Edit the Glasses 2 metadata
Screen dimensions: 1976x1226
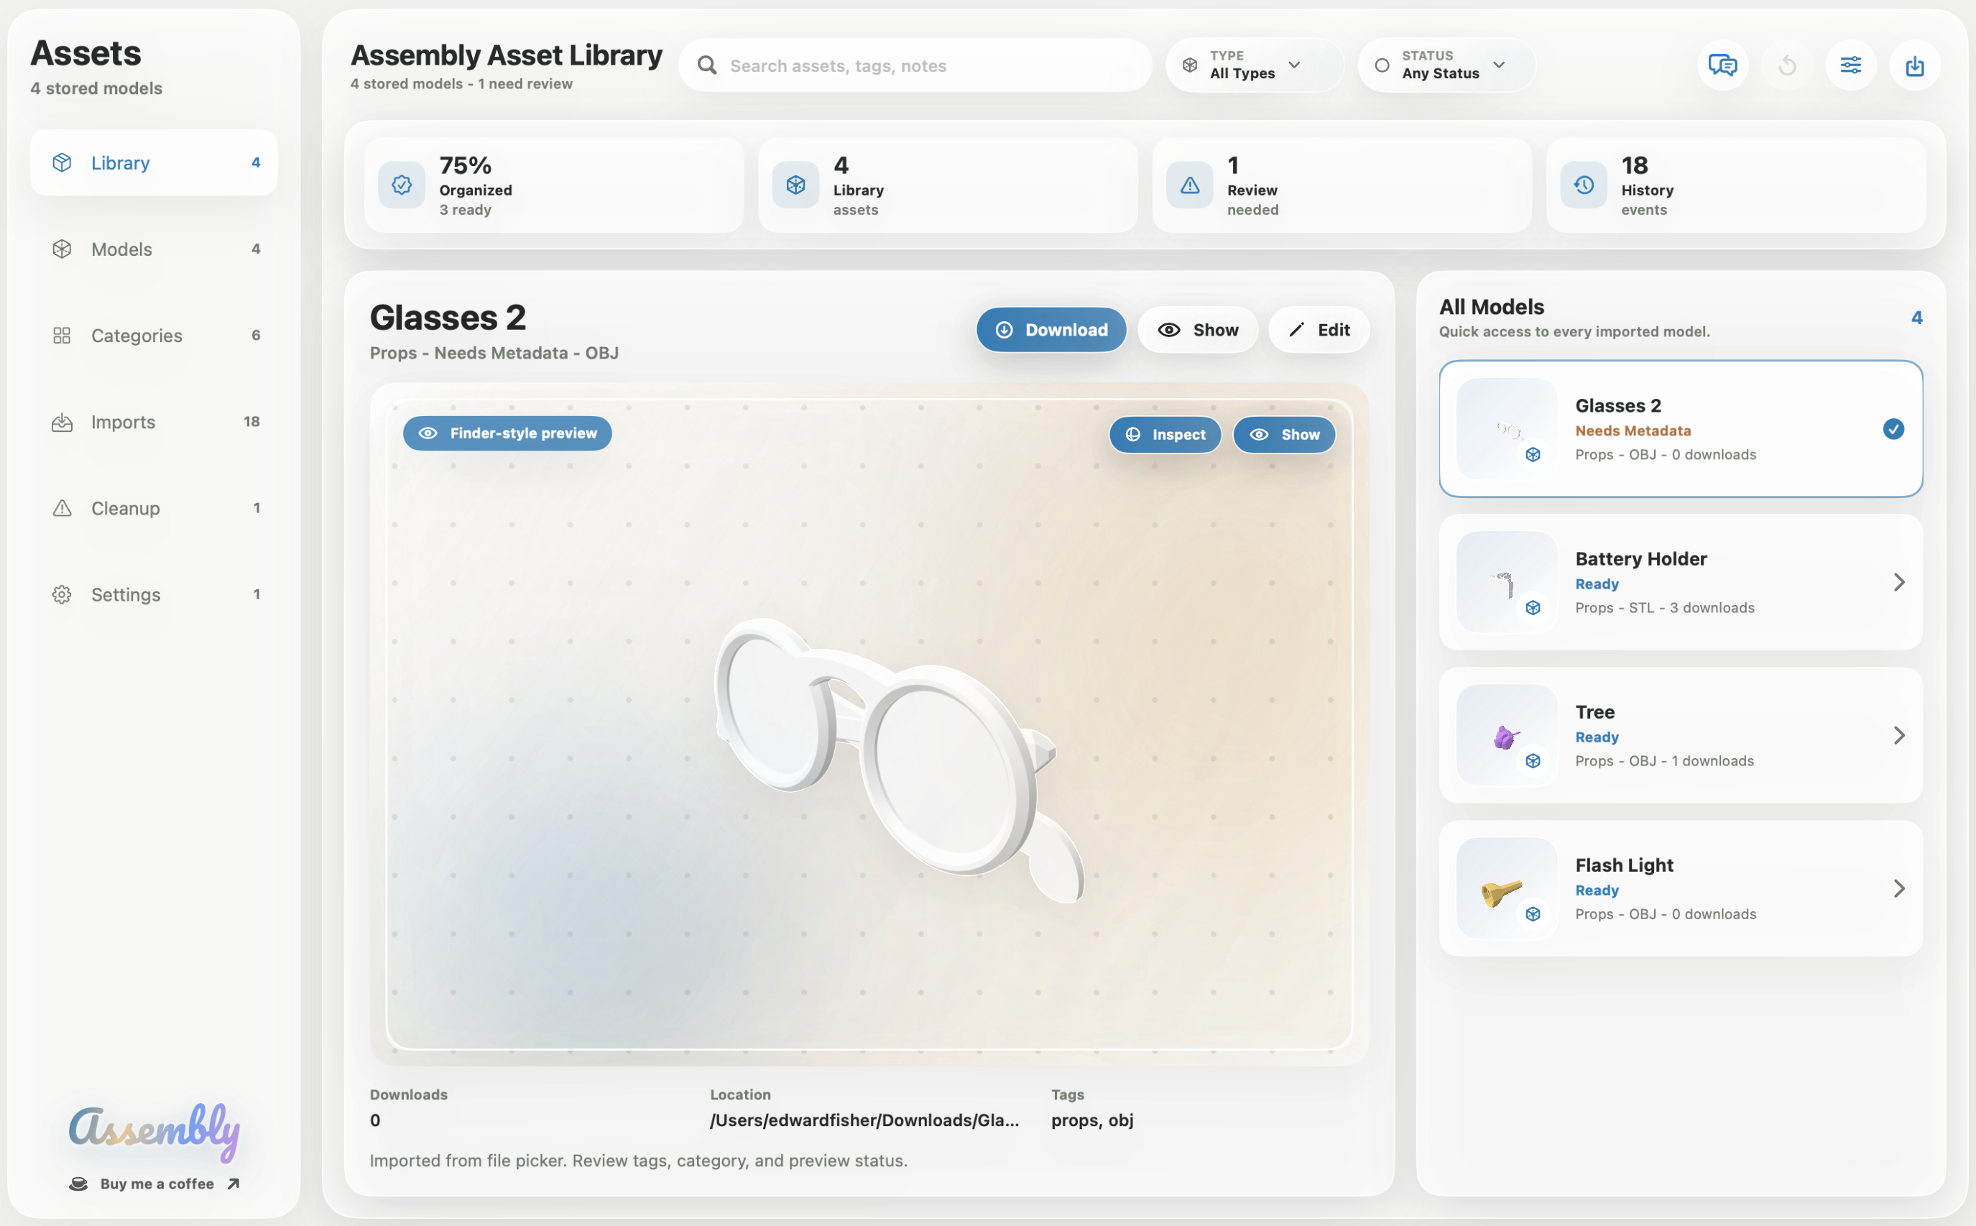coord(1319,329)
